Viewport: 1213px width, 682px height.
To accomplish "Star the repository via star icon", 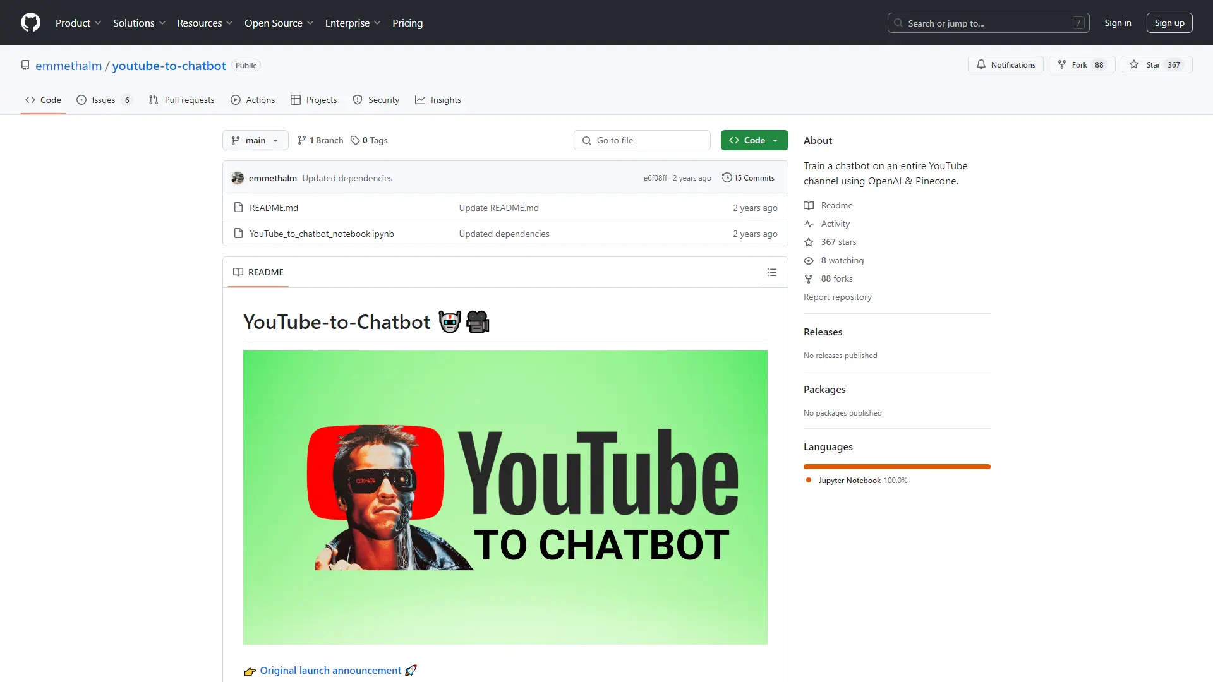I will [x=1134, y=64].
